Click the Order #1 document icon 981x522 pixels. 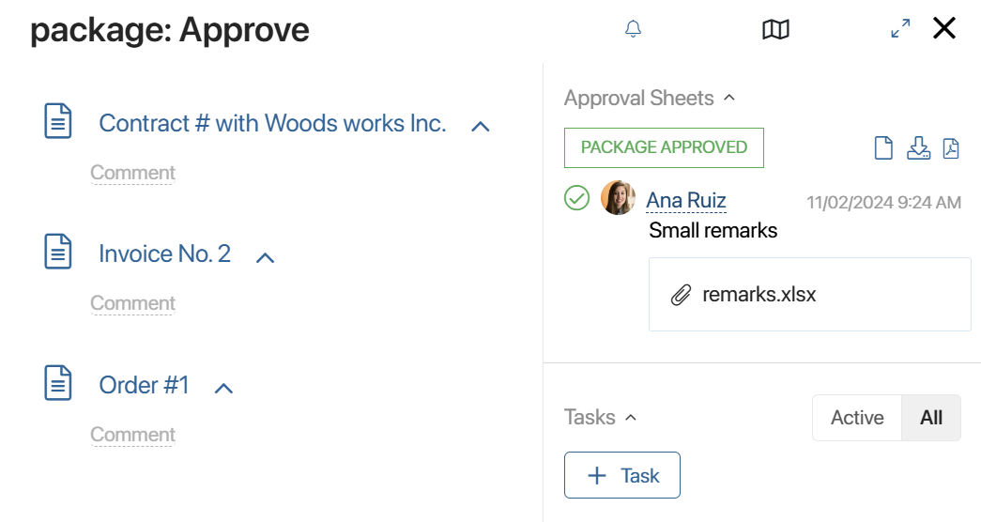(x=58, y=382)
